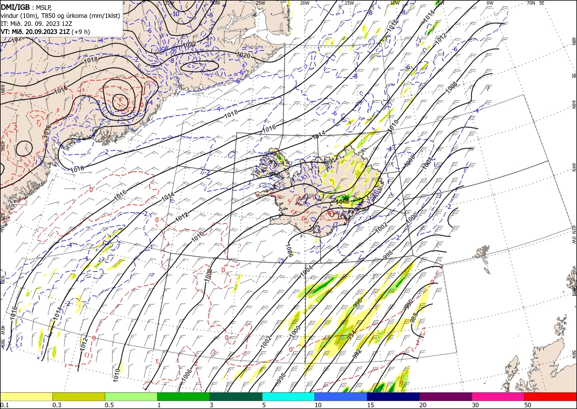Click the '988' isobar label
This screenshot has width=577, height=409.
point(415,317)
